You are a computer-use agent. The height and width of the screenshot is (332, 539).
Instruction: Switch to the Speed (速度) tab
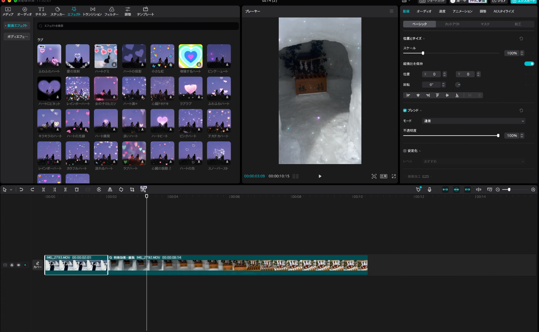pos(442,12)
